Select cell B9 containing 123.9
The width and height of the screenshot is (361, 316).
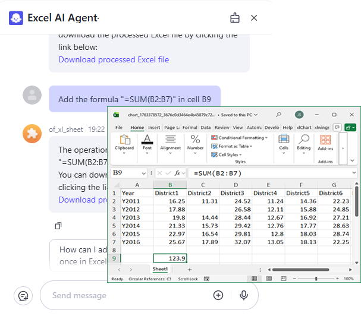click(170, 258)
